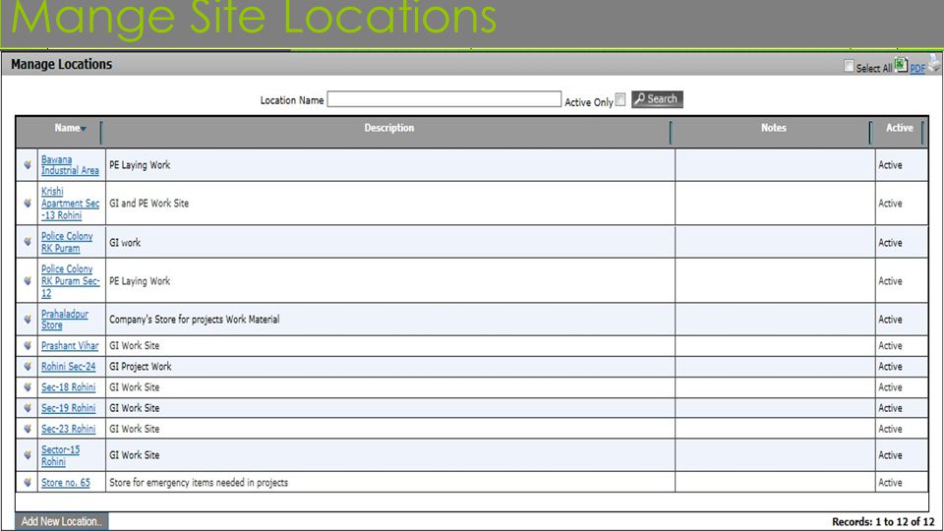Run the location Search button
This screenshot has width=944, height=531.
[657, 99]
